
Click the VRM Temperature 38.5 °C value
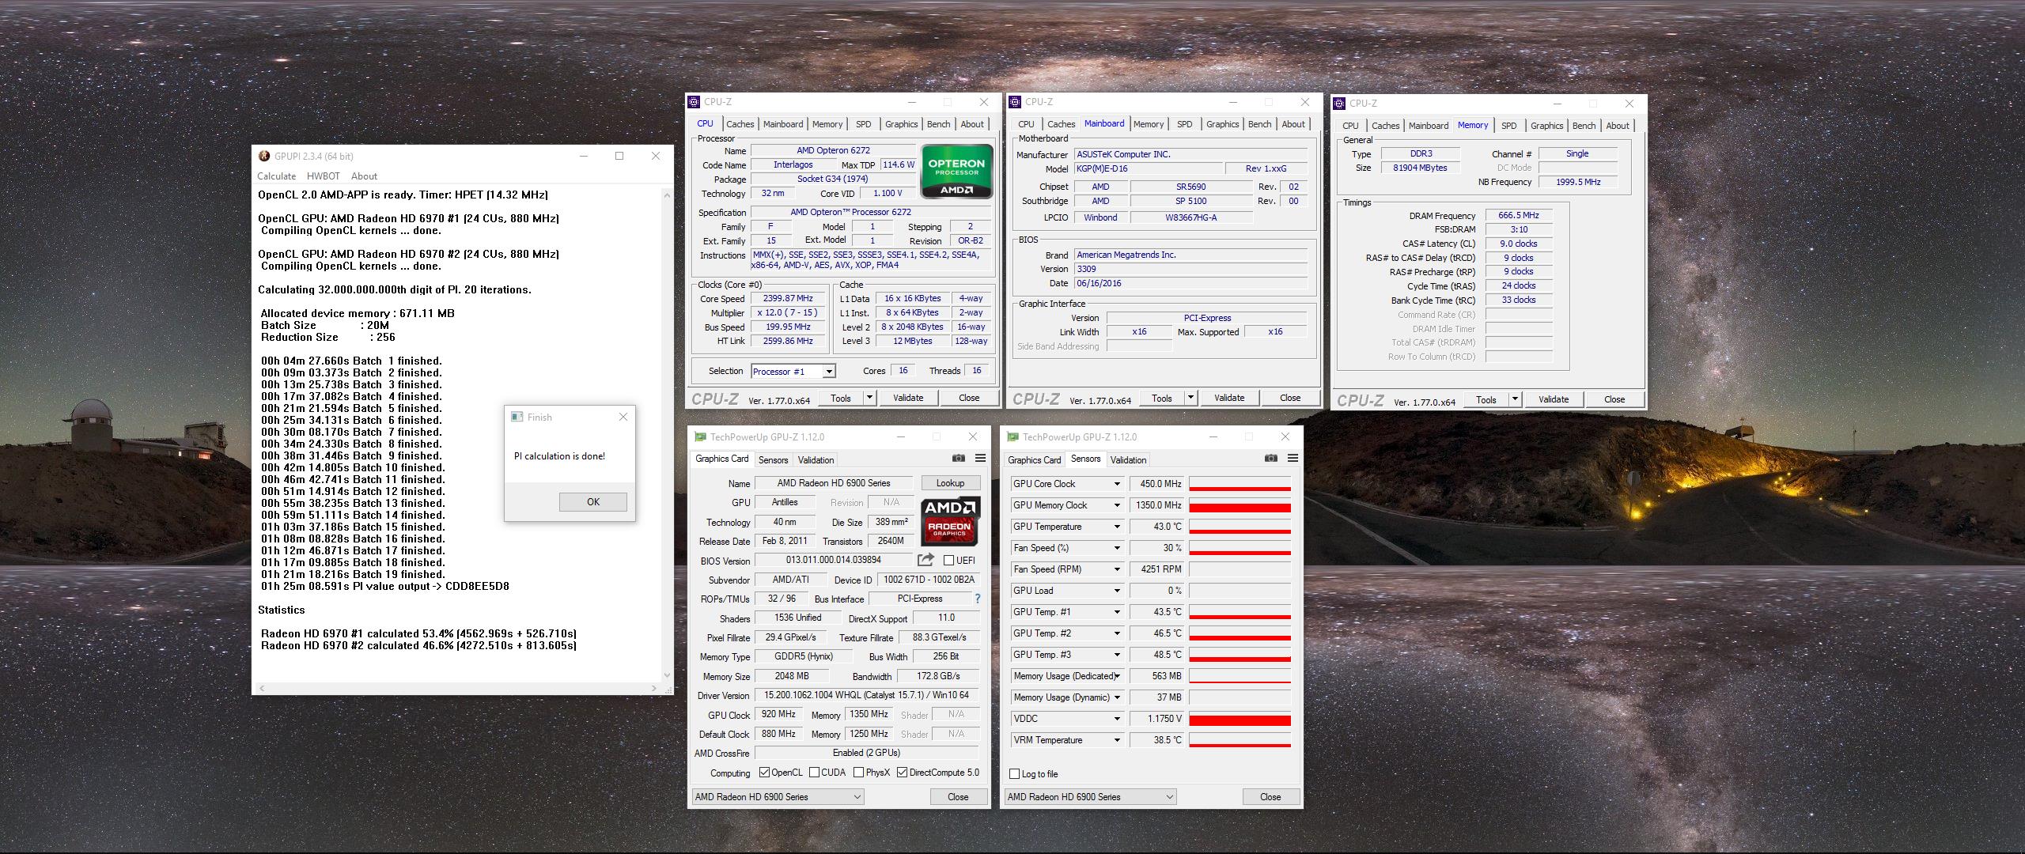click(1156, 740)
